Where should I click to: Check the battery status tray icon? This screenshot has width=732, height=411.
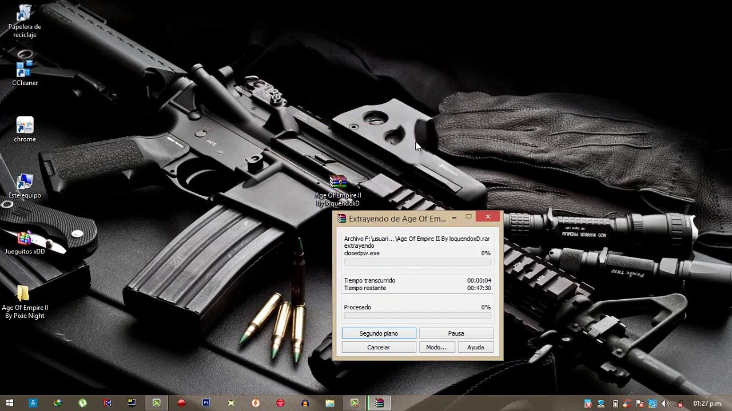tap(615, 404)
